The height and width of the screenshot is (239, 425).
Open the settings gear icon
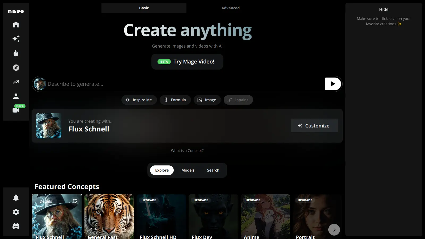tap(16, 212)
